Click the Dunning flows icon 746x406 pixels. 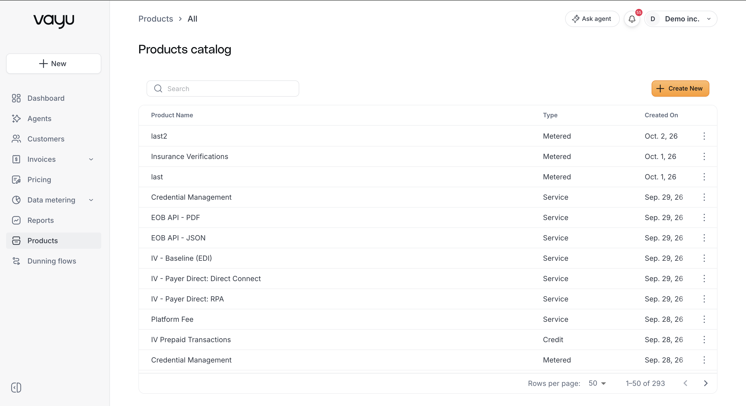pyautogui.click(x=16, y=261)
